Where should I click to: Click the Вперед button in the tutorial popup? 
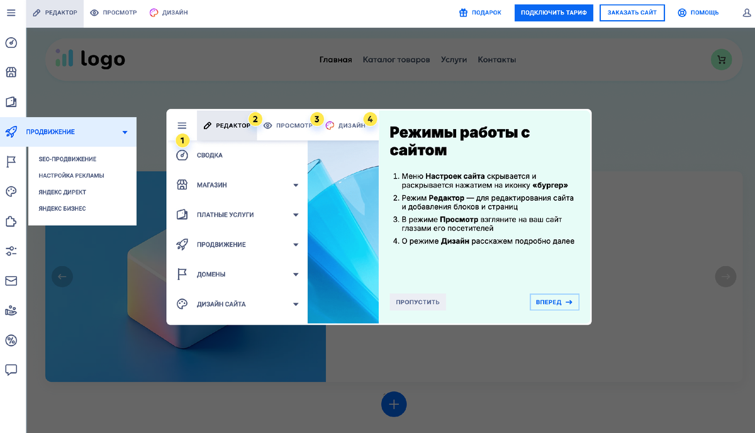point(554,301)
